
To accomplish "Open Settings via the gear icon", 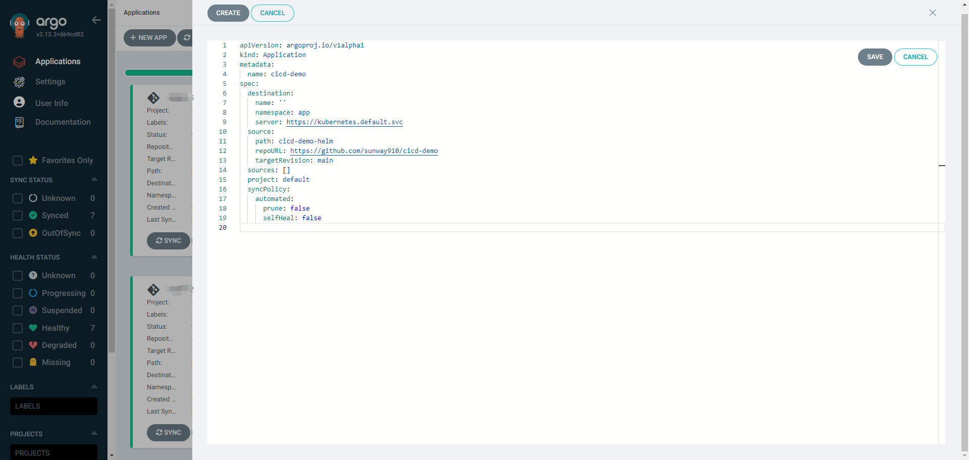I will 19,82.
